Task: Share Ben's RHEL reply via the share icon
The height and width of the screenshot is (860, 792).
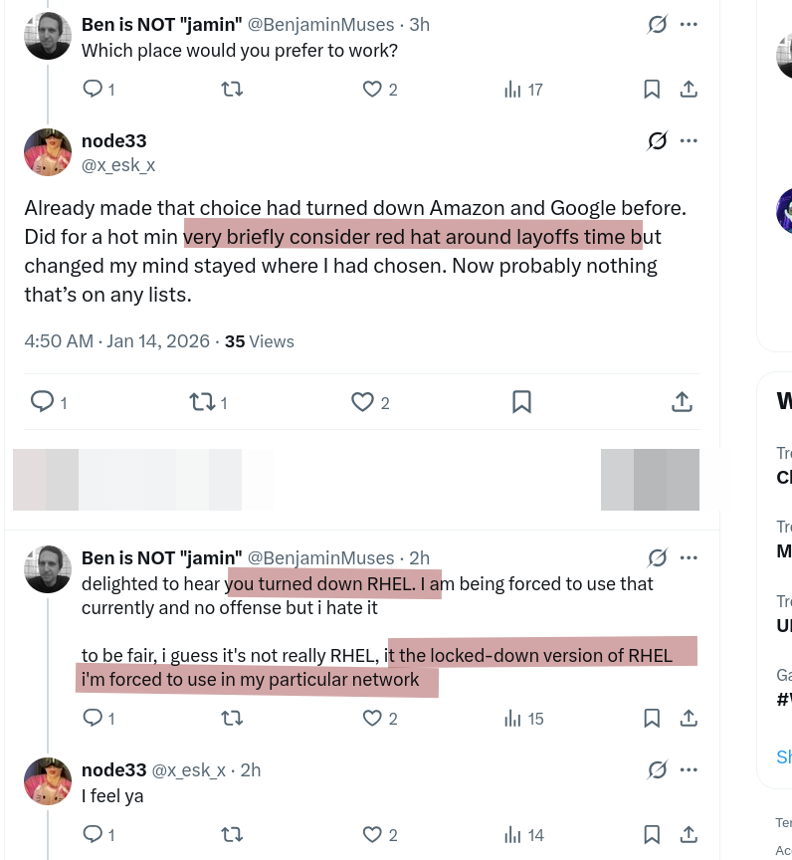Action: click(689, 718)
